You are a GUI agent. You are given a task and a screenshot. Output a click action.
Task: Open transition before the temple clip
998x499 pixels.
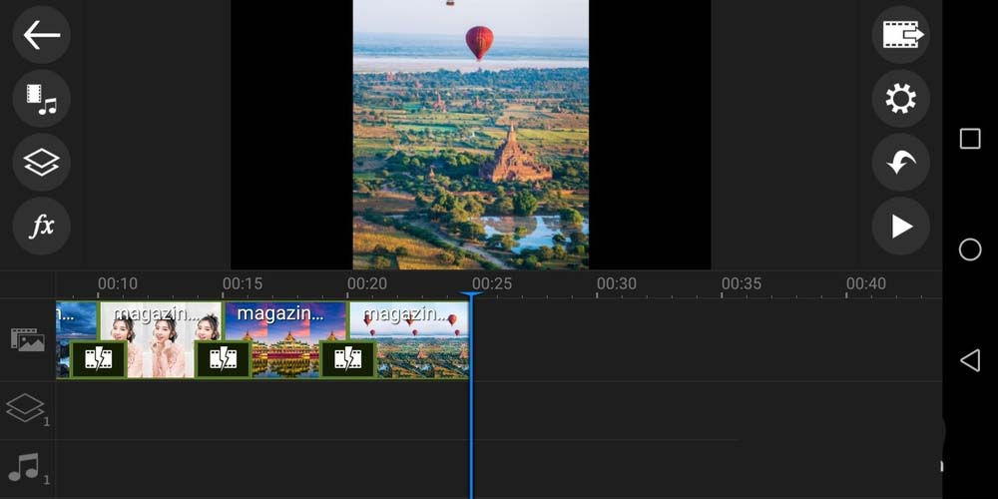point(223,358)
